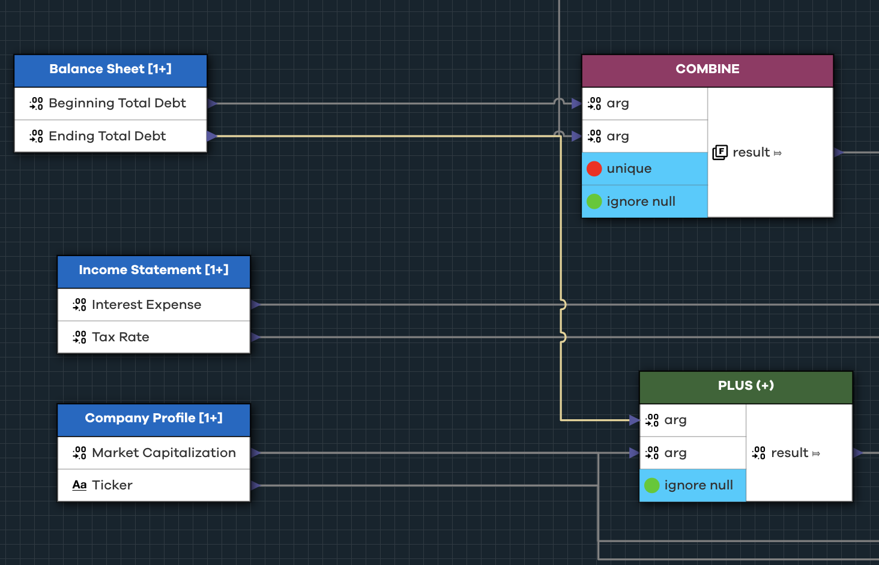Select the Income Statement [1+] node header
The height and width of the screenshot is (565, 879).
[154, 271]
